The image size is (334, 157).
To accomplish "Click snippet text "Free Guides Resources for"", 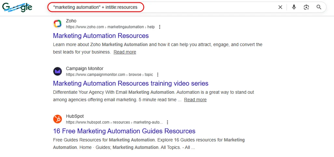I will pyautogui.click(x=81, y=140).
